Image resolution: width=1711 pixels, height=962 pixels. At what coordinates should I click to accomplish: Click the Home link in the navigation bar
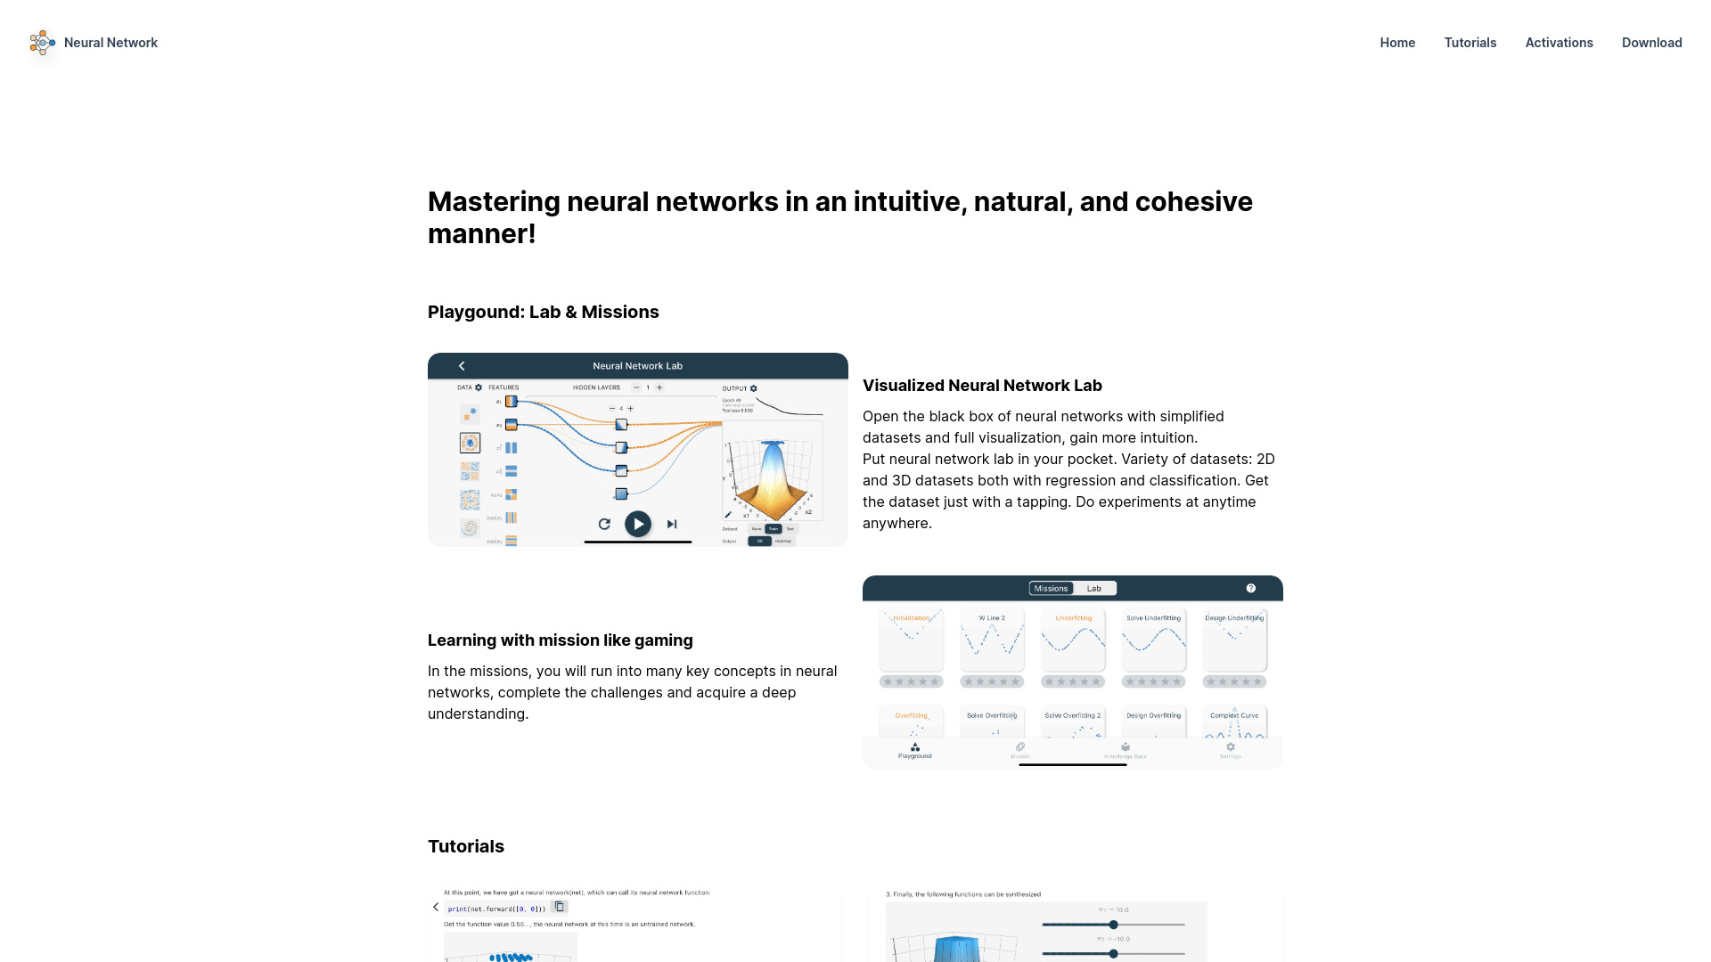click(1397, 42)
